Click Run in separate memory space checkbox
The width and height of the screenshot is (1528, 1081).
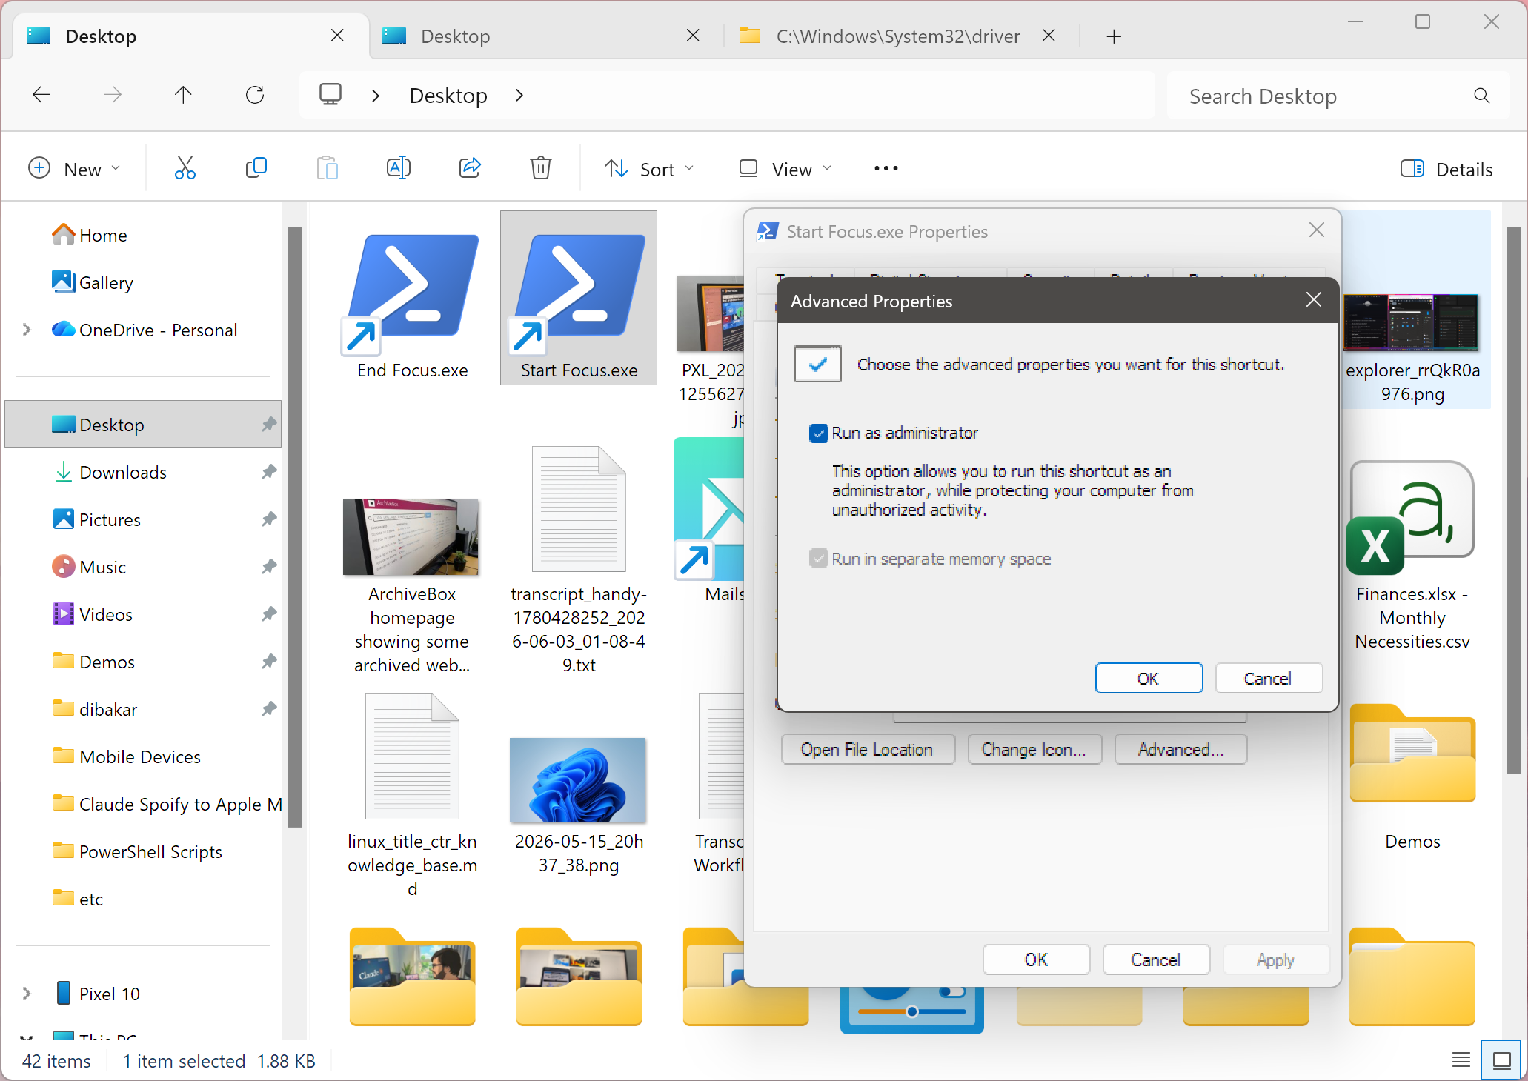[x=818, y=559]
